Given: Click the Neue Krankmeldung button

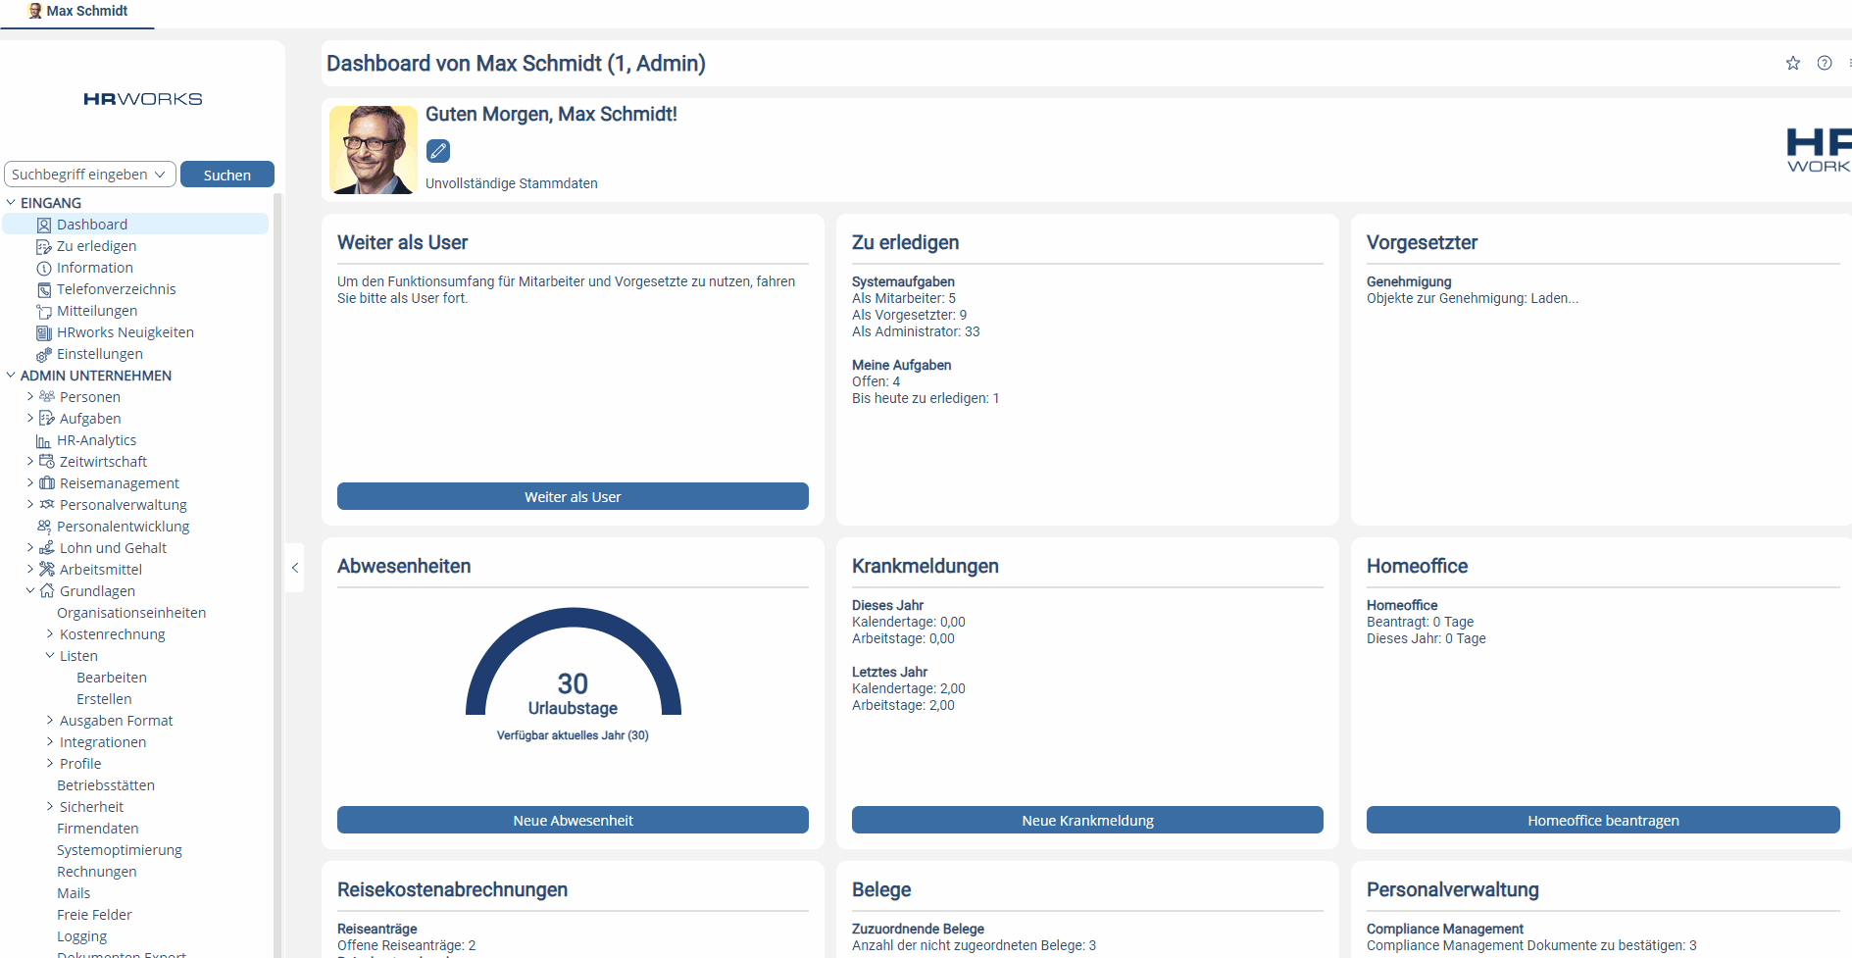Looking at the screenshot, I should click(1087, 821).
